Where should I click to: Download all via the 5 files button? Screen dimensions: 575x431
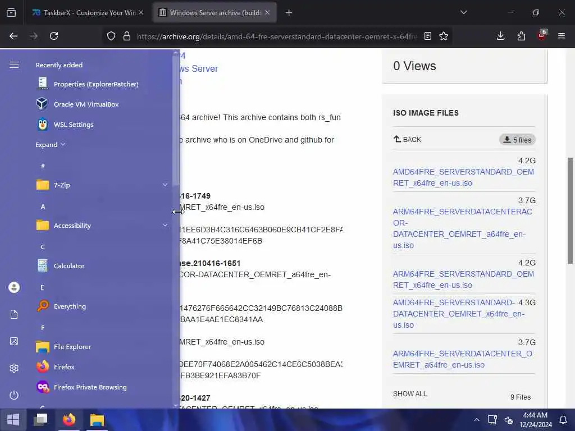pos(517,140)
